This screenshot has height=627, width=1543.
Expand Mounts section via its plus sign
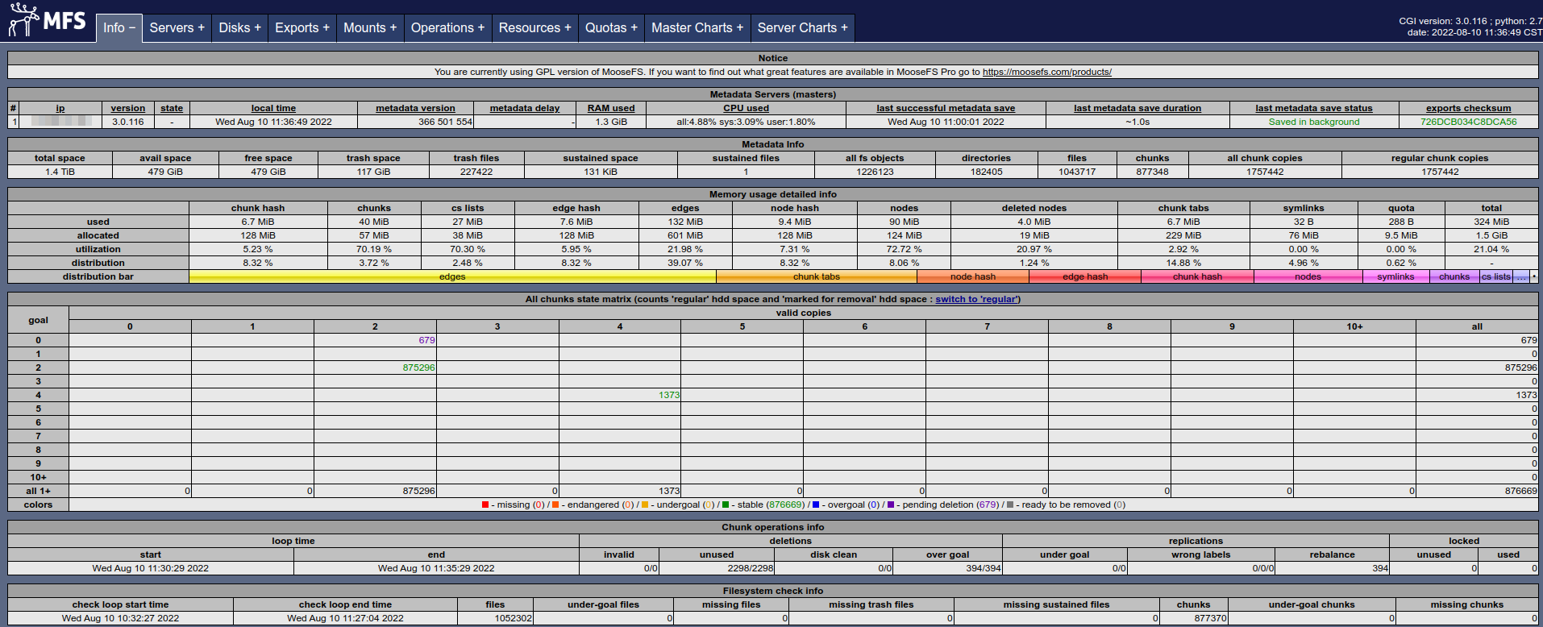pos(393,27)
